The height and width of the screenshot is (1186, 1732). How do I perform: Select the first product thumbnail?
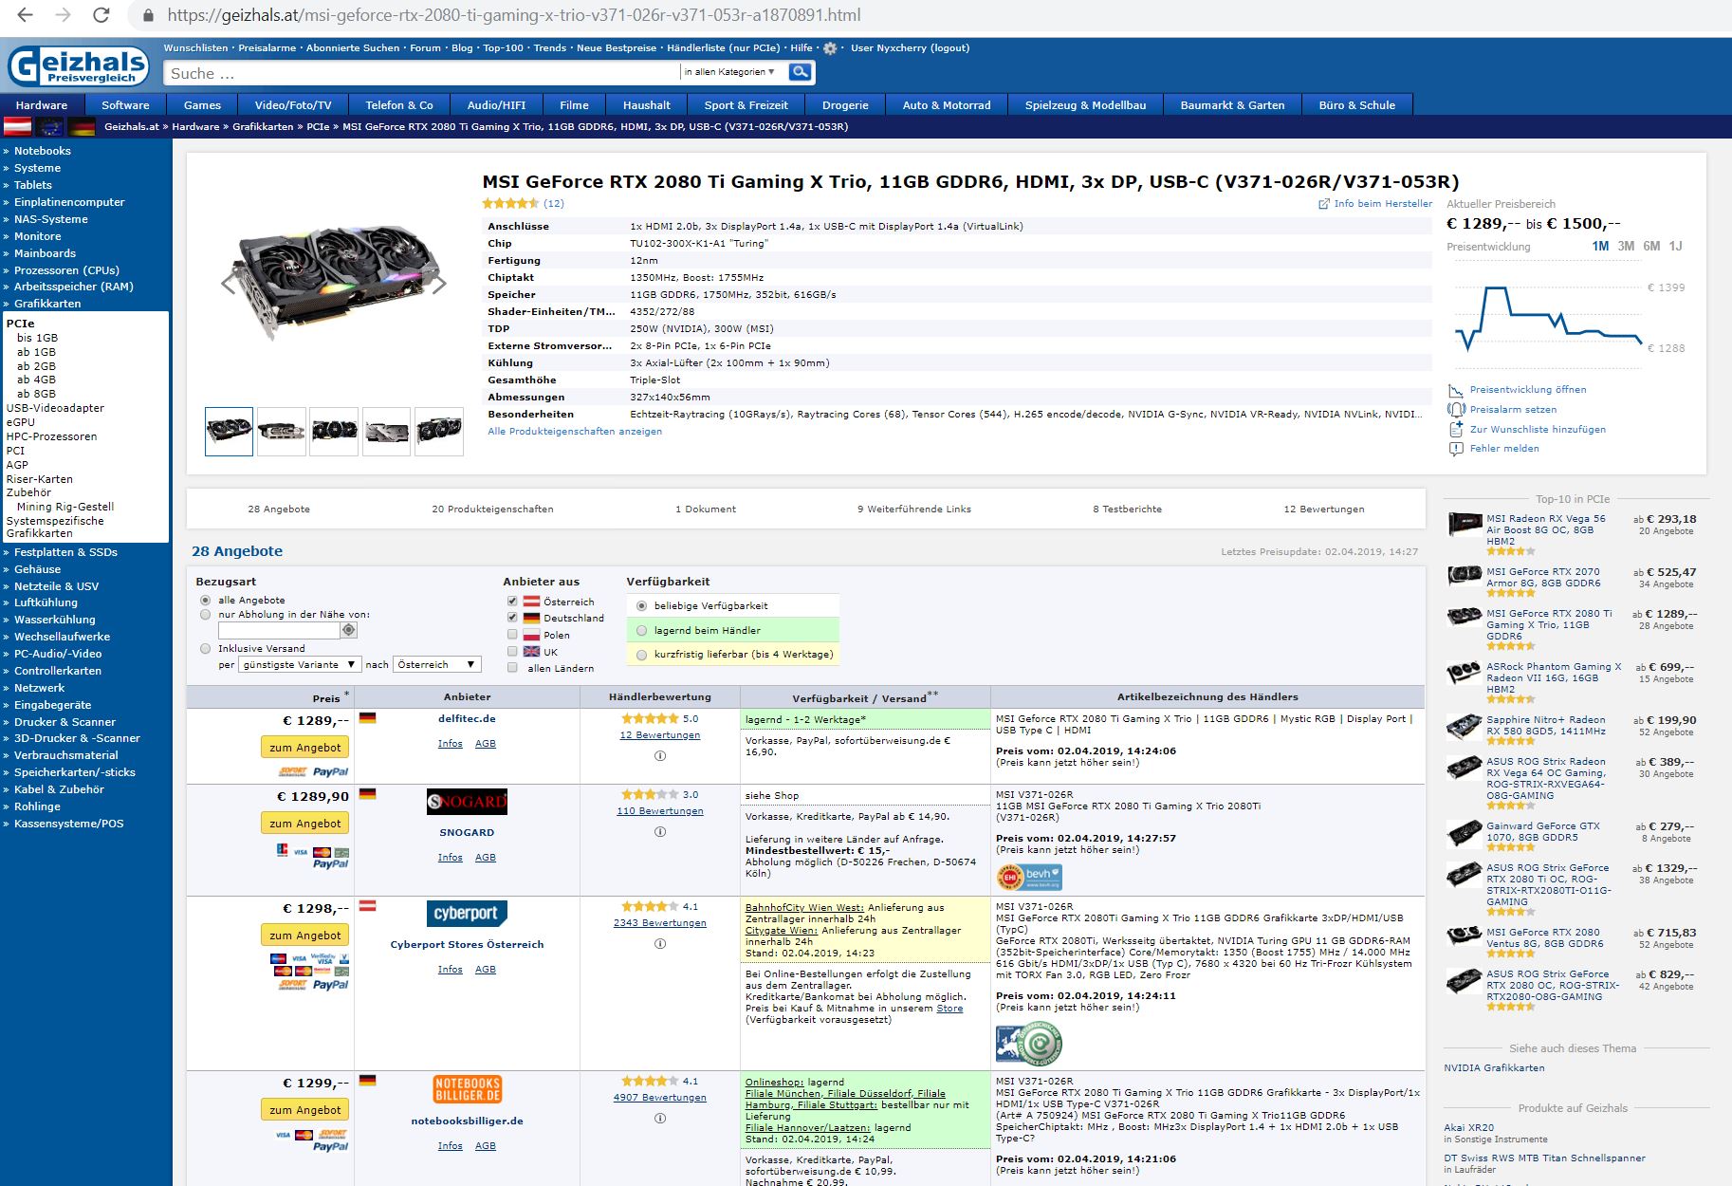229,431
